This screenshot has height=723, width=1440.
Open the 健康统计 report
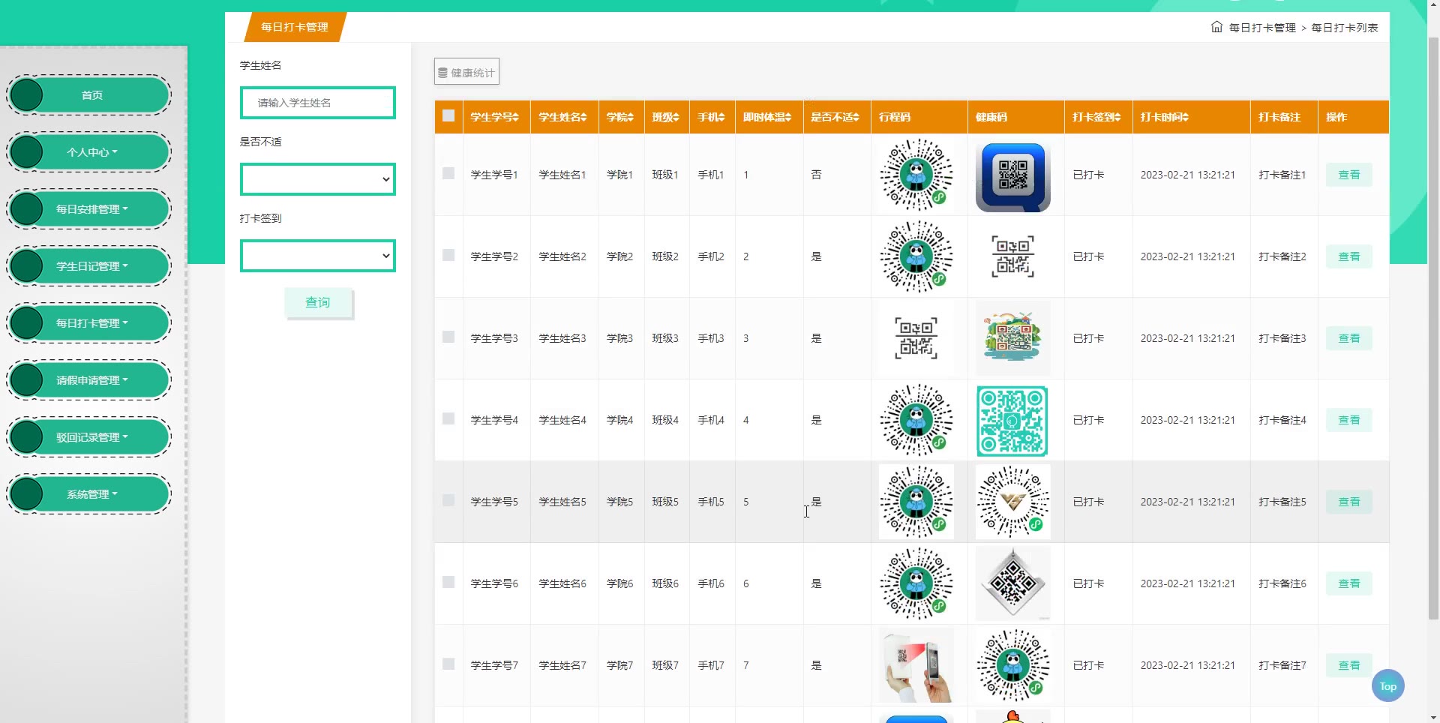(466, 72)
